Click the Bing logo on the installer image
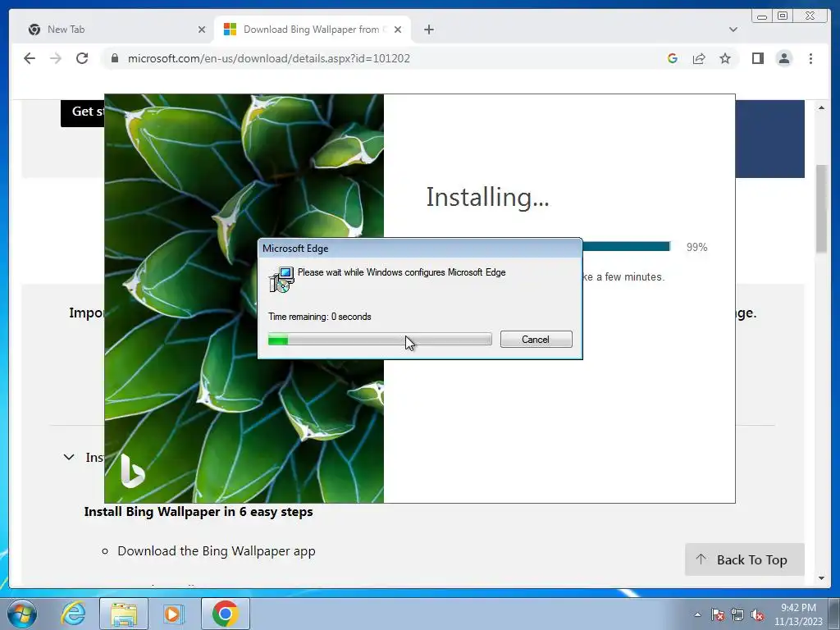Image resolution: width=840 pixels, height=630 pixels. click(132, 471)
